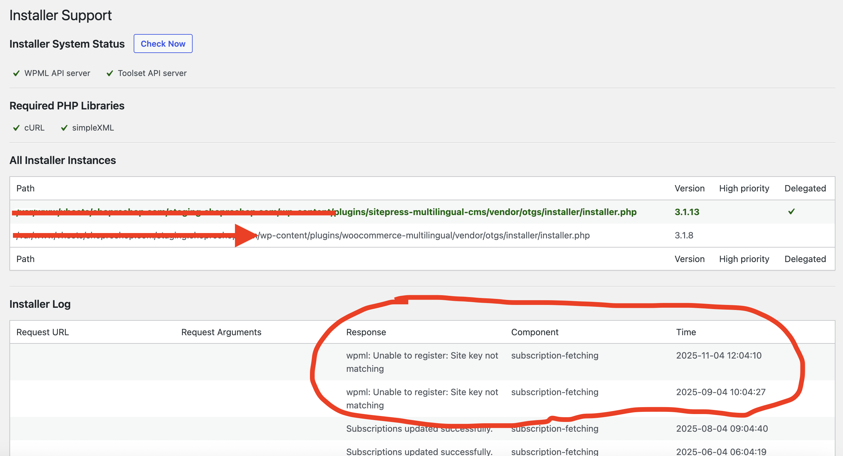This screenshot has height=456, width=843.
Task: Click subscription-fetching in the 2025-06-04 row
Action: pyautogui.click(x=555, y=452)
